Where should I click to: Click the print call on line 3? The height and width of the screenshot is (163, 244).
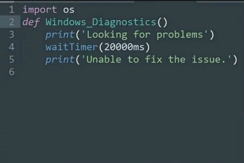click(57, 34)
